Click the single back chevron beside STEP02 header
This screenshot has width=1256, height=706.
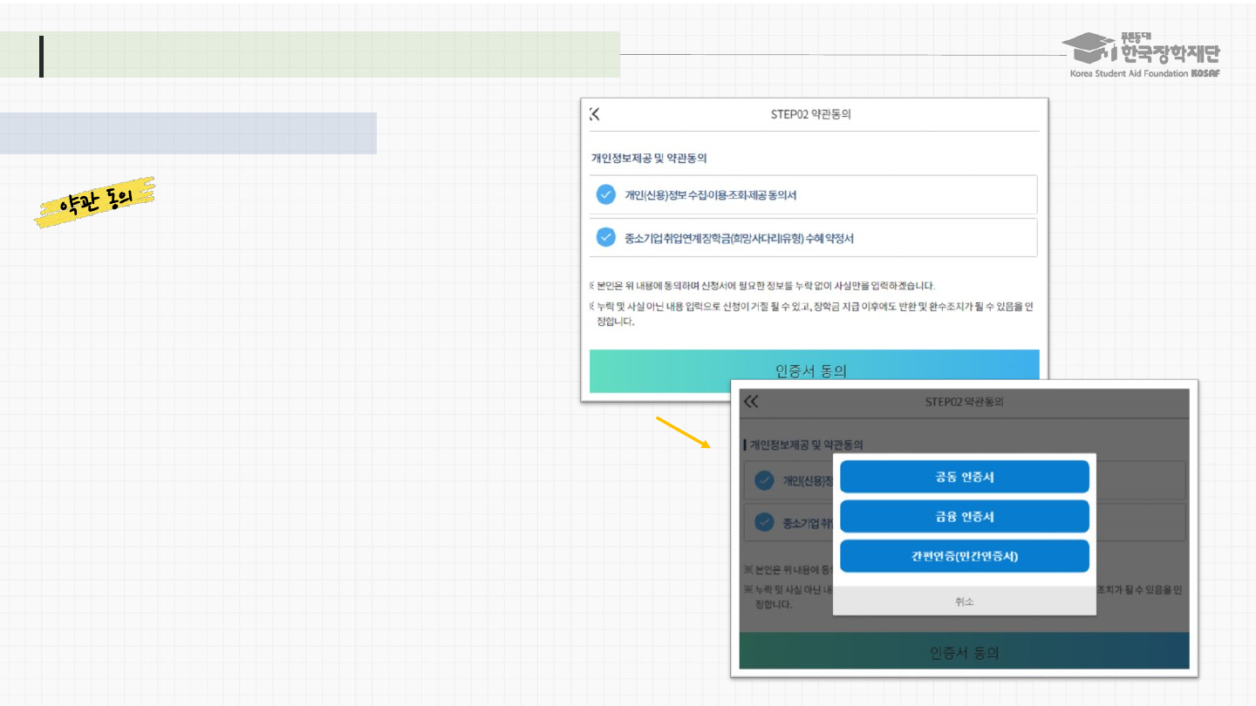(595, 114)
